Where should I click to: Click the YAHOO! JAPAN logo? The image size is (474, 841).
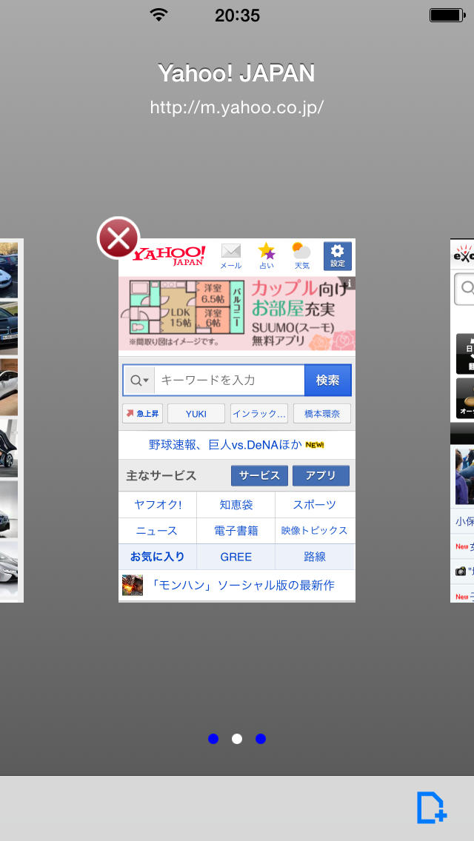point(169,255)
